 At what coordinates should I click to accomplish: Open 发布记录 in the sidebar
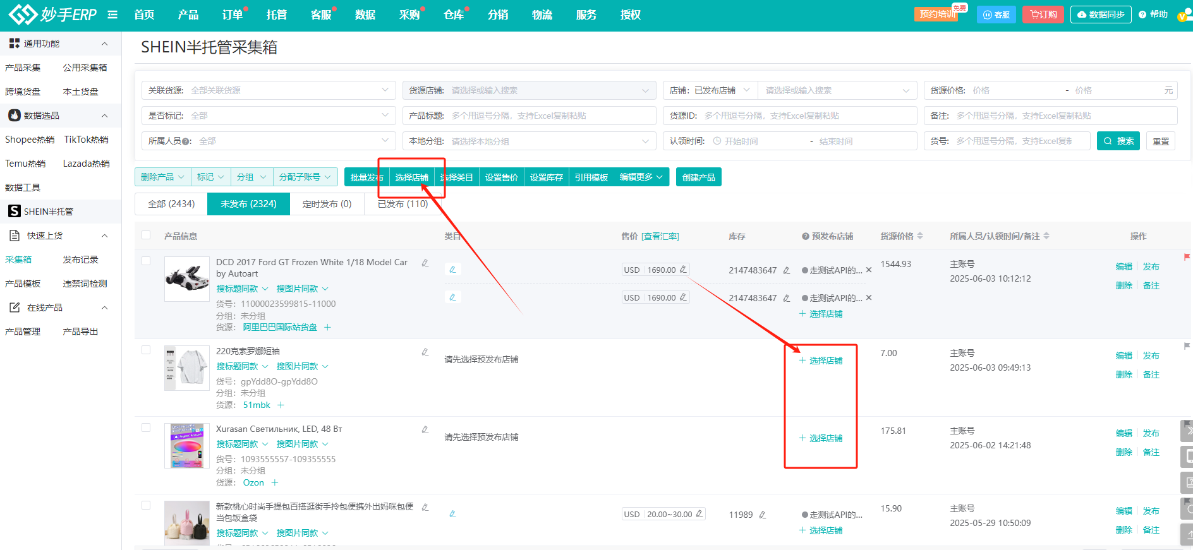80,260
